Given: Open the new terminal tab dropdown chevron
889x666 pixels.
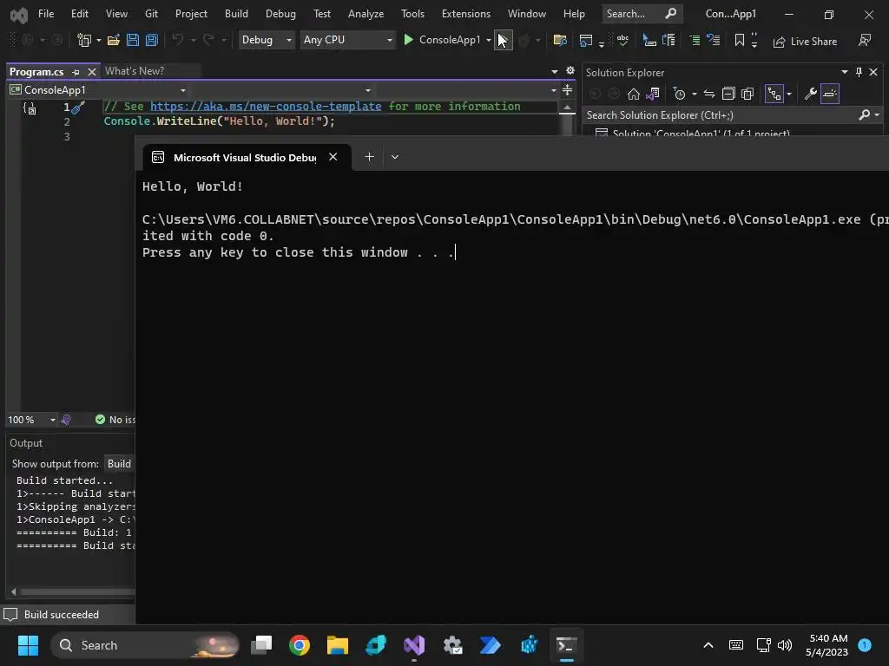Looking at the screenshot, I should tap(395, 157).
